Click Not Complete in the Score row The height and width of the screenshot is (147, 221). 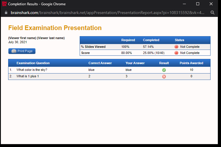pos(190,53)
